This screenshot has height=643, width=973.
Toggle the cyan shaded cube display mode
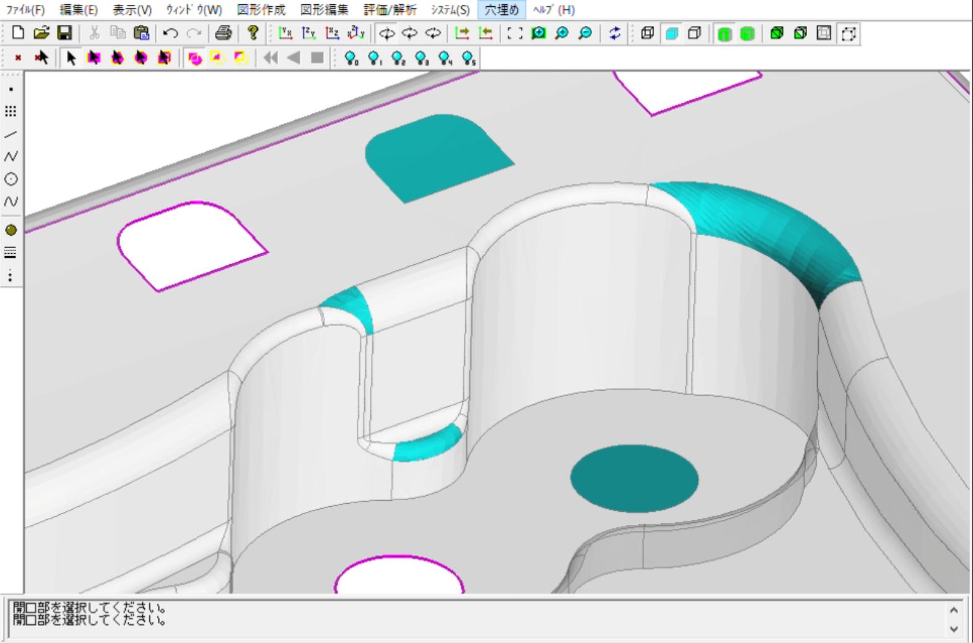pos(671,33)
